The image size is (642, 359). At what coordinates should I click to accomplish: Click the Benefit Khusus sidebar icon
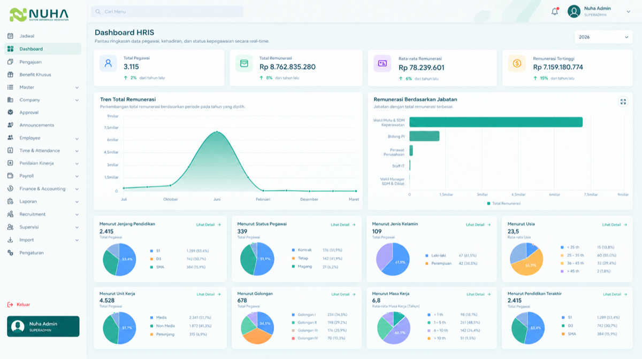(10, 74)
